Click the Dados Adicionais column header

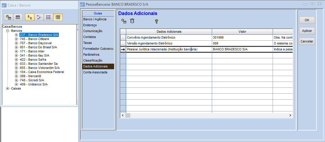(x=169, y=32)
